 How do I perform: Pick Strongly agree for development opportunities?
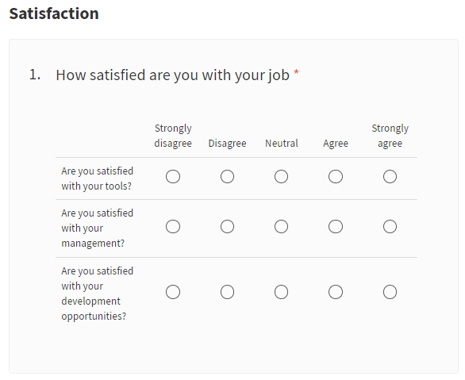(x=390, y=292)
